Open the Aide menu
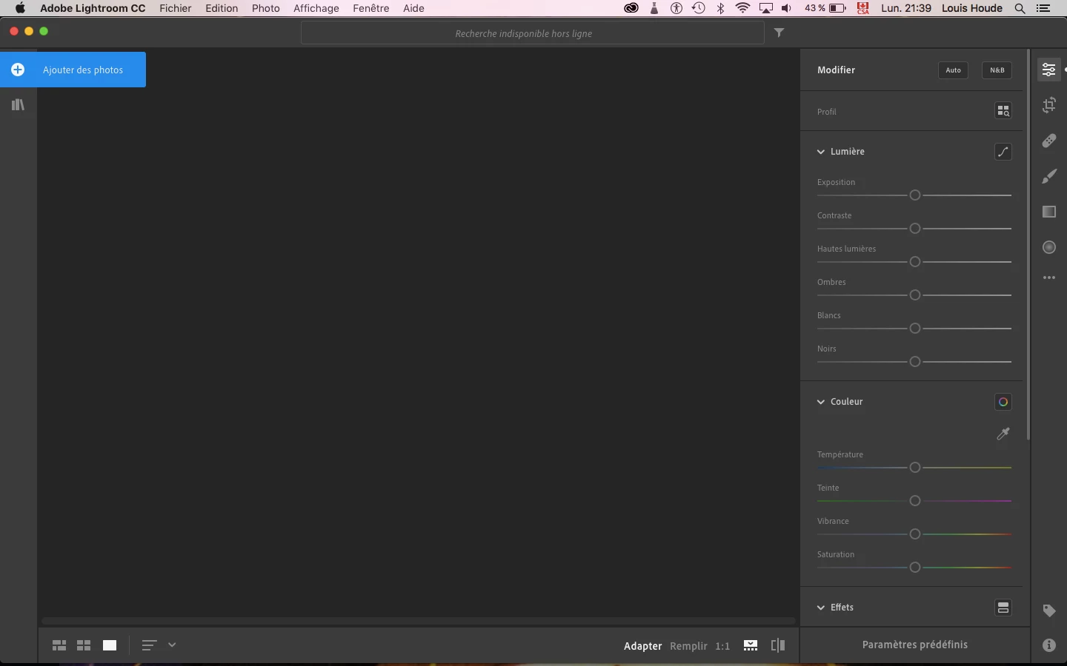1067x666 pixels. coord(413,8)
